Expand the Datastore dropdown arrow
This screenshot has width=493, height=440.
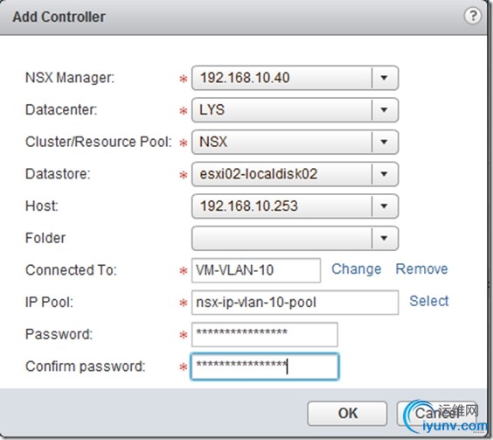tap(384, 174)
